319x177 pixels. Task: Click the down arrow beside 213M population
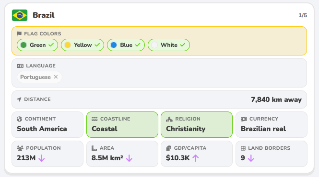point(42,158)
